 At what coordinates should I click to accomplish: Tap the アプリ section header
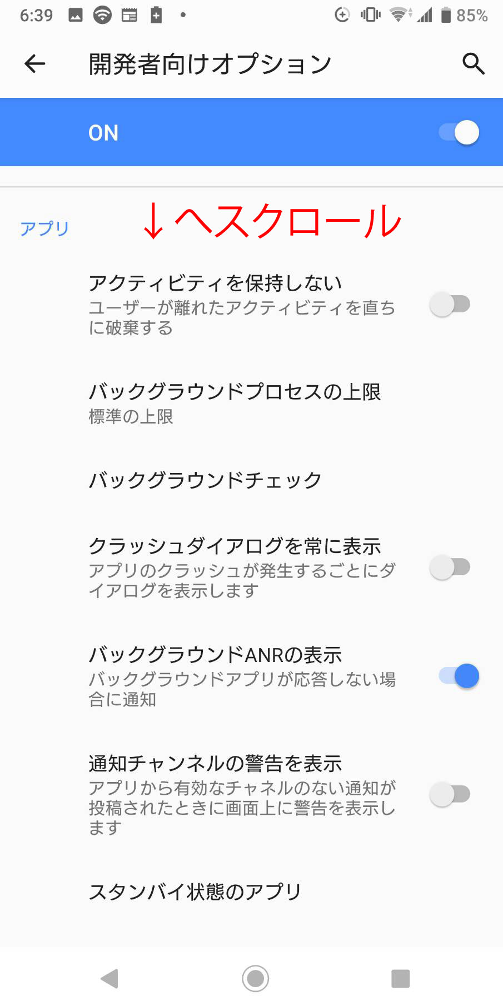(44, 228)
